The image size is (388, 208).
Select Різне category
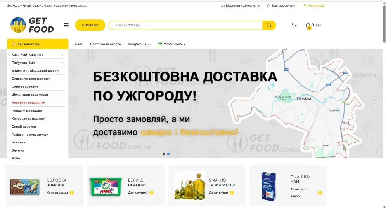click(x=16, y=158)
